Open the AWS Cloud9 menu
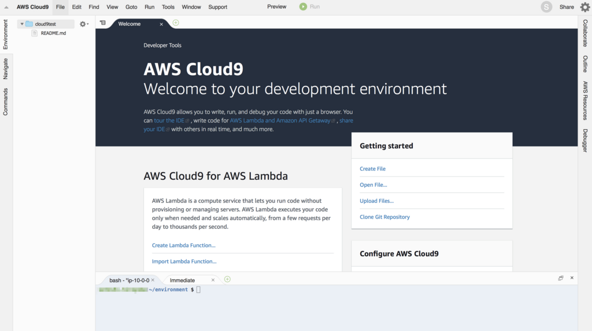The image size is (592, 331). 32,7
